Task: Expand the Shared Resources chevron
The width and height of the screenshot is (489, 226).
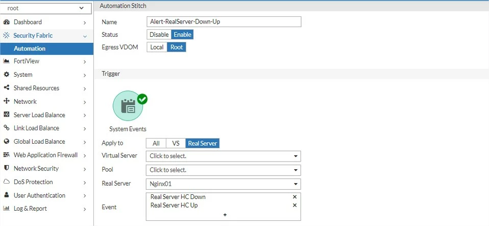Action: [x=85, y=89]
